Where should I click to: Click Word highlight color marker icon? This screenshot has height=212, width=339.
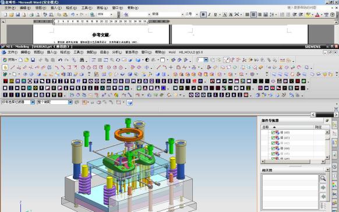click(x=308, y=15)
